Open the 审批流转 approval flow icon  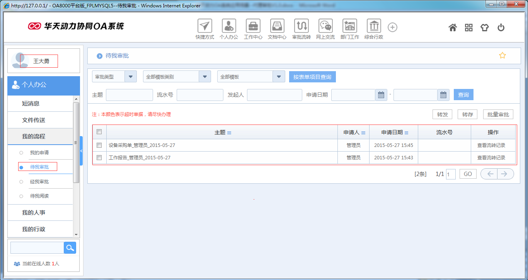tap(301, 26)
